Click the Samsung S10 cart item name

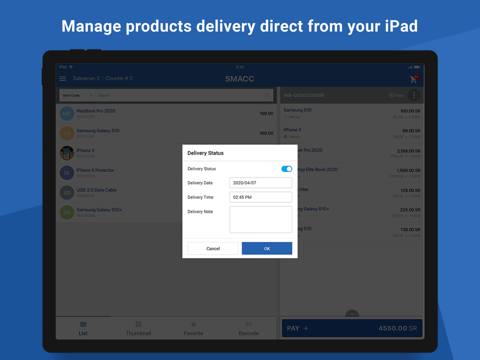(297, 110)
